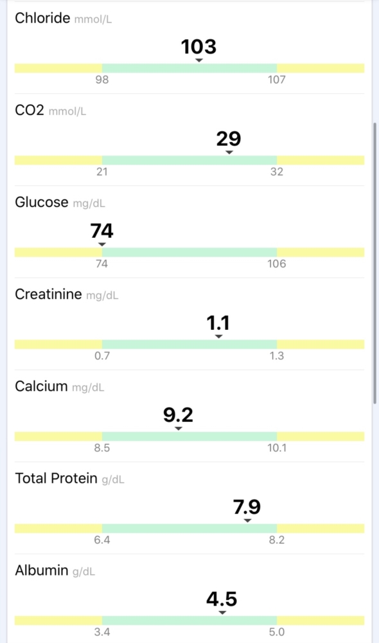Click the green normal range of Albumin bar
379x643 pixels.
(x=189, y=620)
